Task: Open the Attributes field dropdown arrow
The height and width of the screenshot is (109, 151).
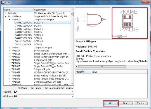Action: coord(72,96)
